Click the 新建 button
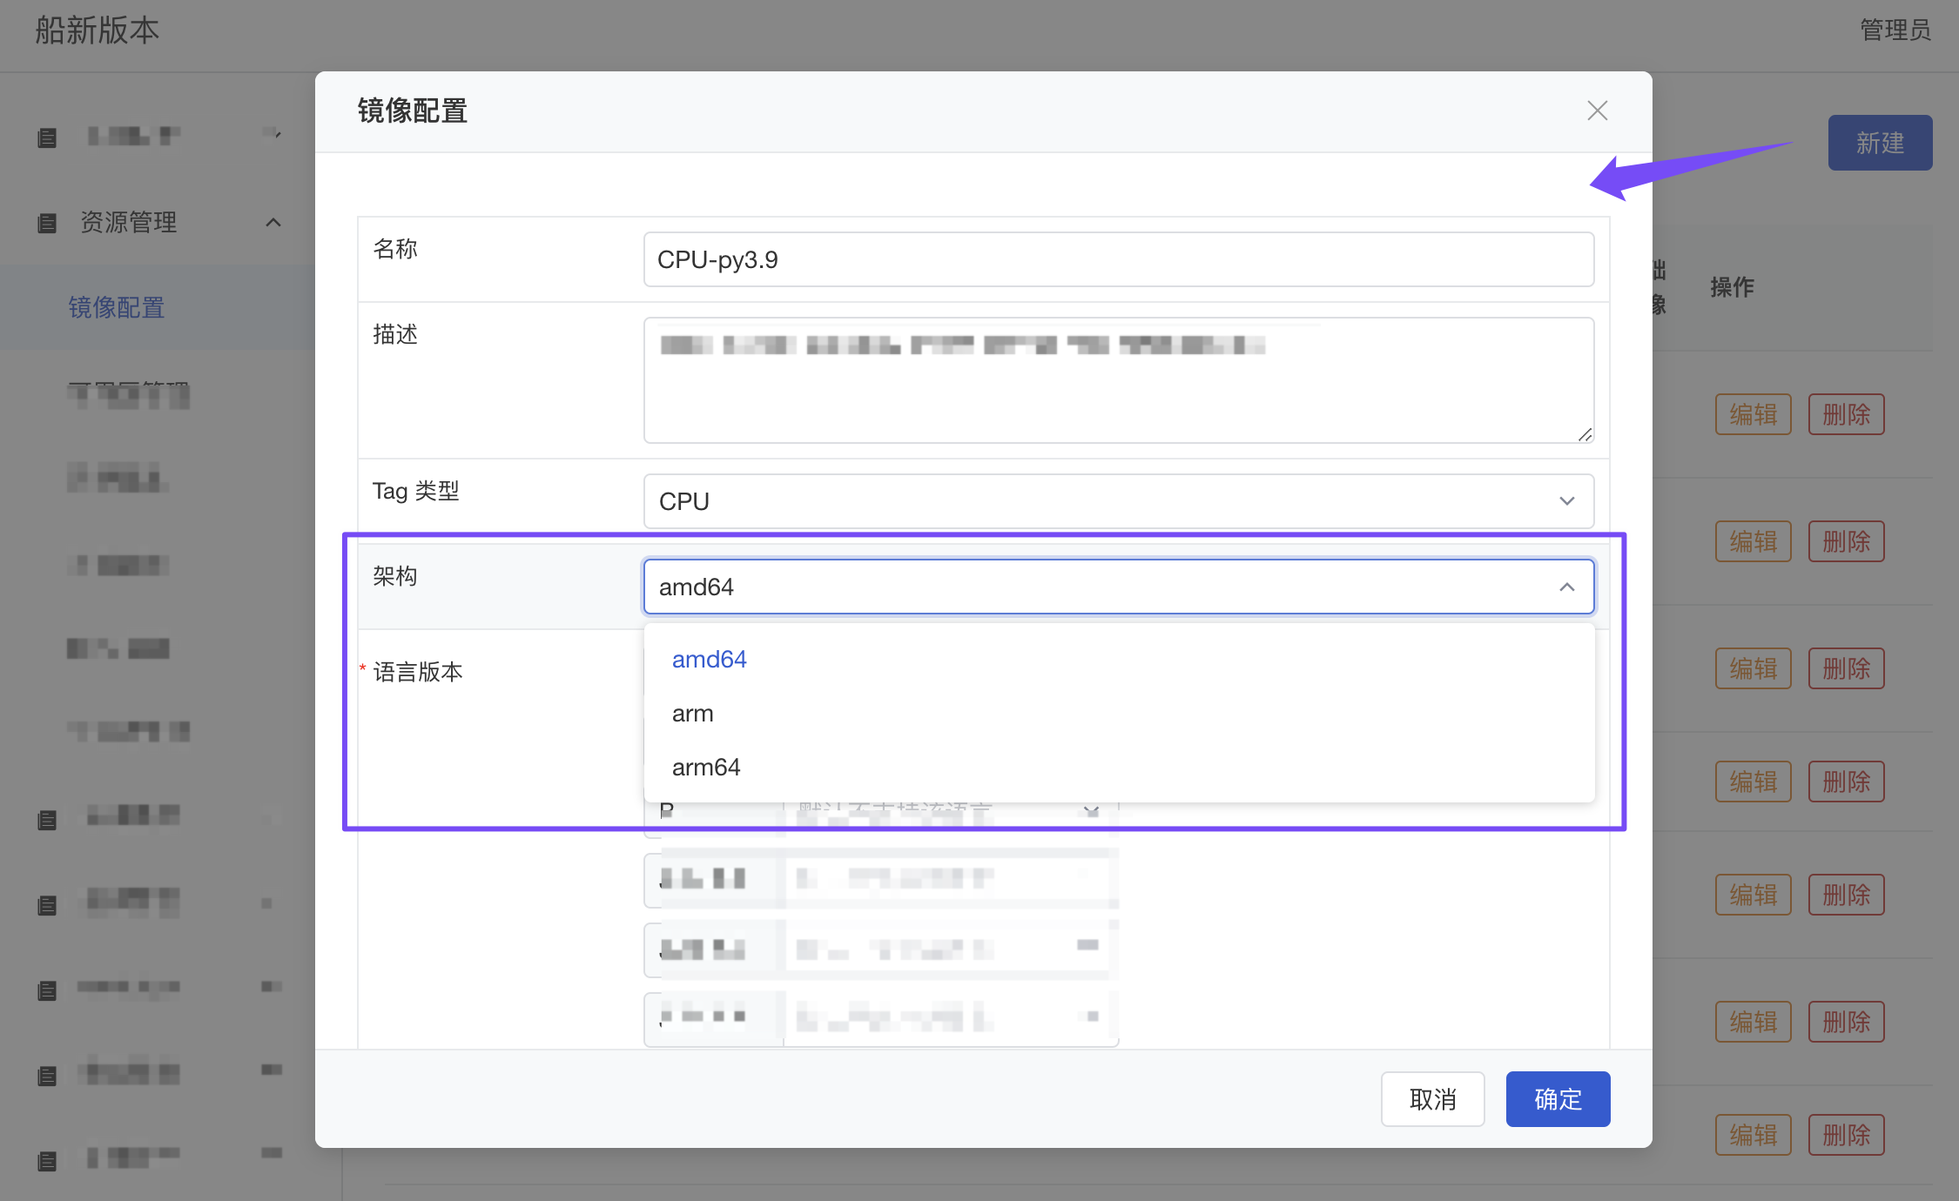Image resolution: width=1959 pixels, height=1201 pixels. click(1880, 143)
